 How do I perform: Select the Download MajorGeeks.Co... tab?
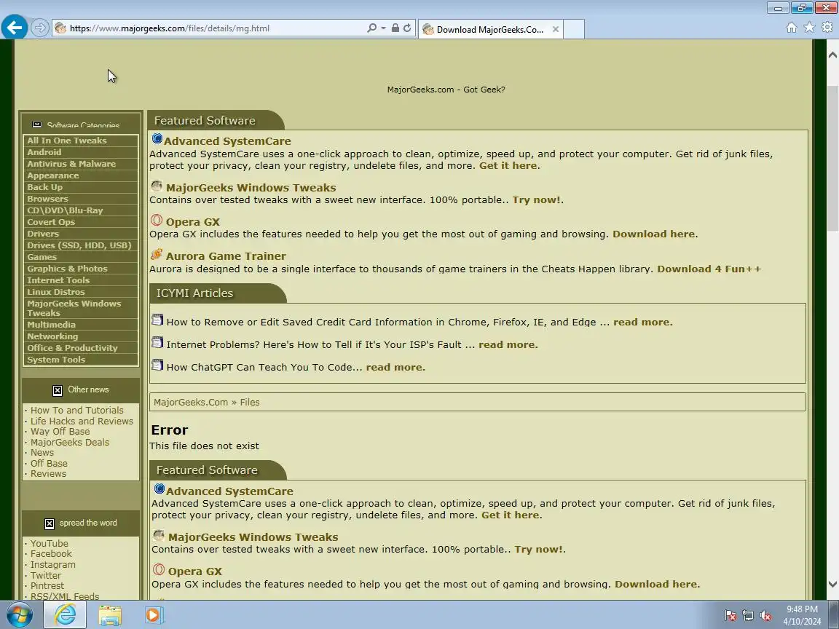tap(491, 29)
